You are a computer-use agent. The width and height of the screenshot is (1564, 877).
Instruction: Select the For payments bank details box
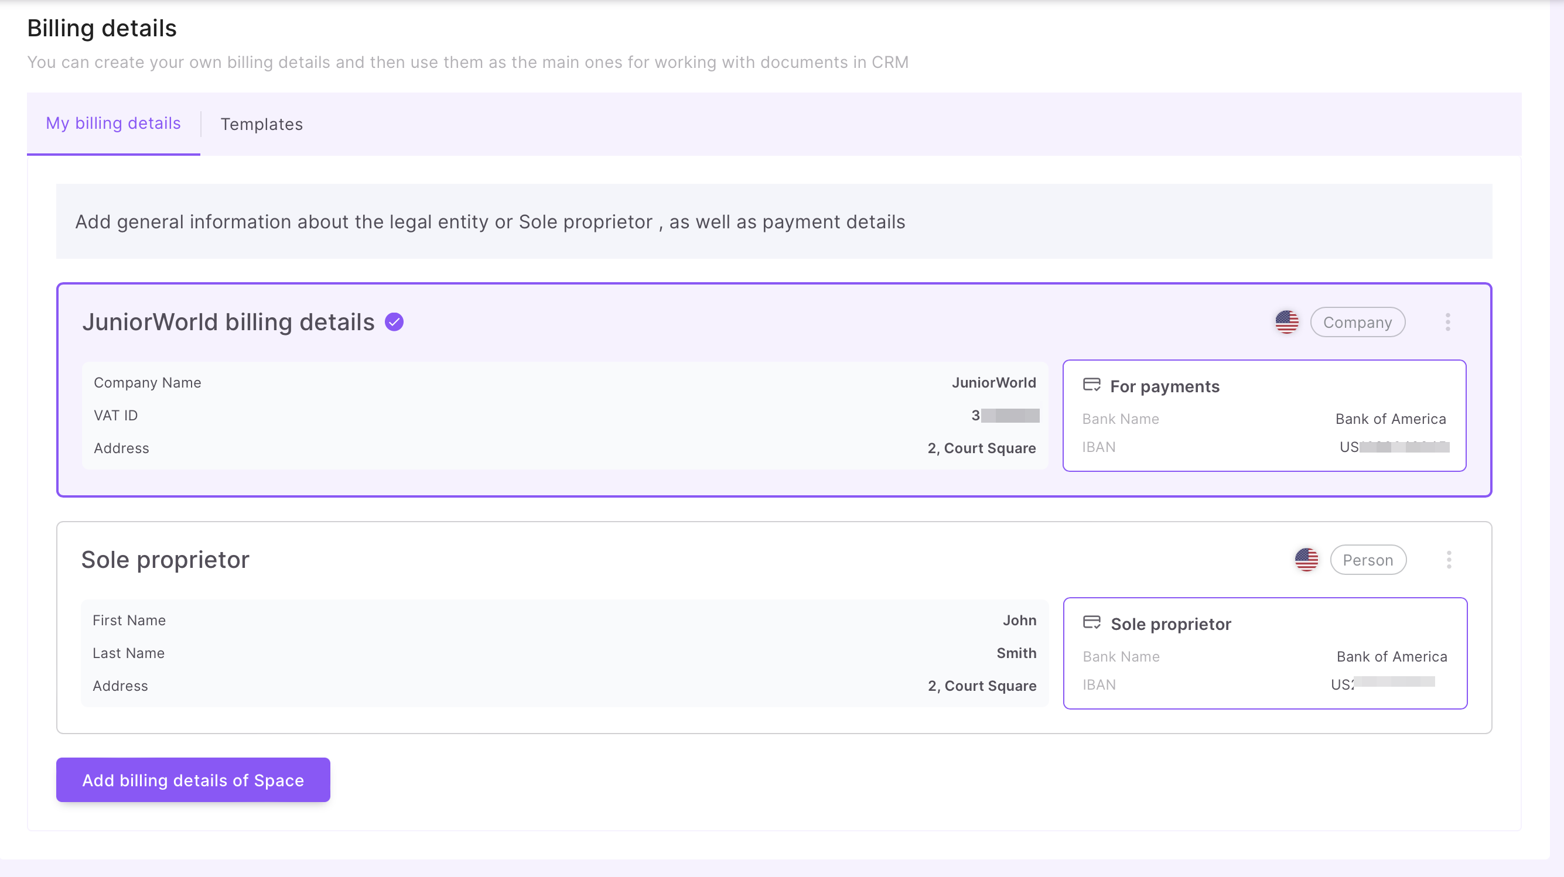pyautogui.click(x=1264, y=416)
